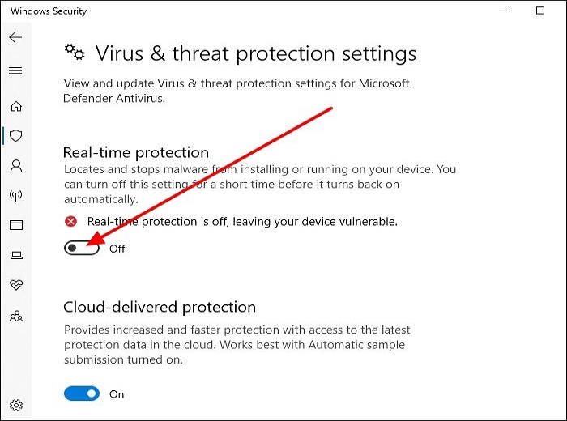The image size is (567, 421).
Task: Open Settings gear at sidebar bottom
Action: pos(15,405)
